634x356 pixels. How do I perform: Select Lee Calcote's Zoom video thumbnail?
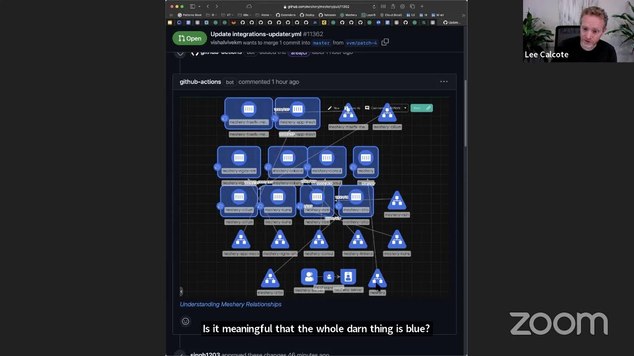pos(578,31)
